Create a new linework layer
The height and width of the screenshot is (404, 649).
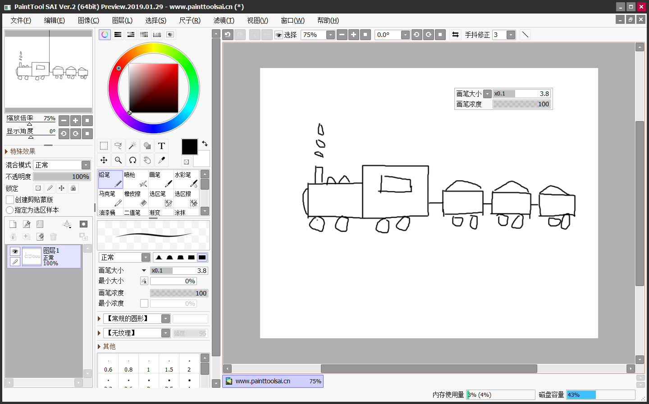27,224
